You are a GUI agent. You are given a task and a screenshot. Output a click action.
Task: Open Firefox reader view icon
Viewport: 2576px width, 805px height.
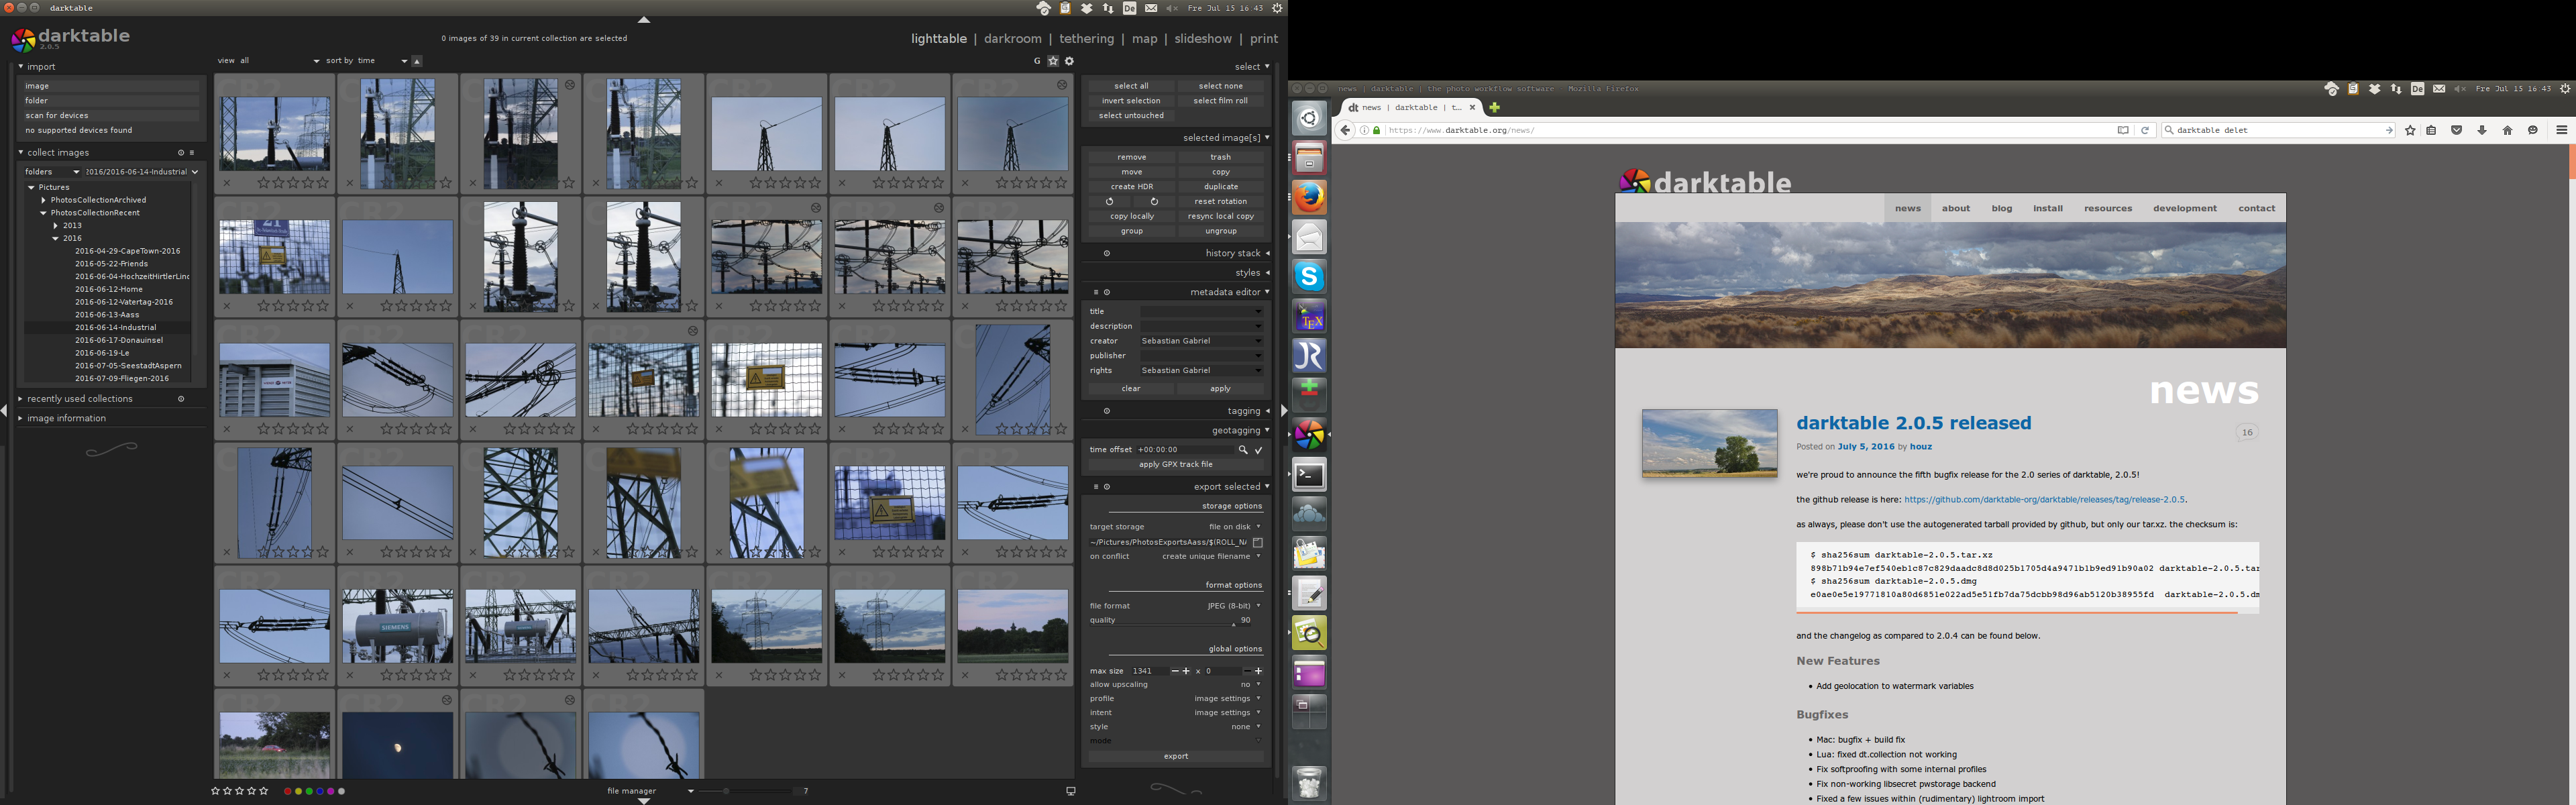click(2122, 130)
